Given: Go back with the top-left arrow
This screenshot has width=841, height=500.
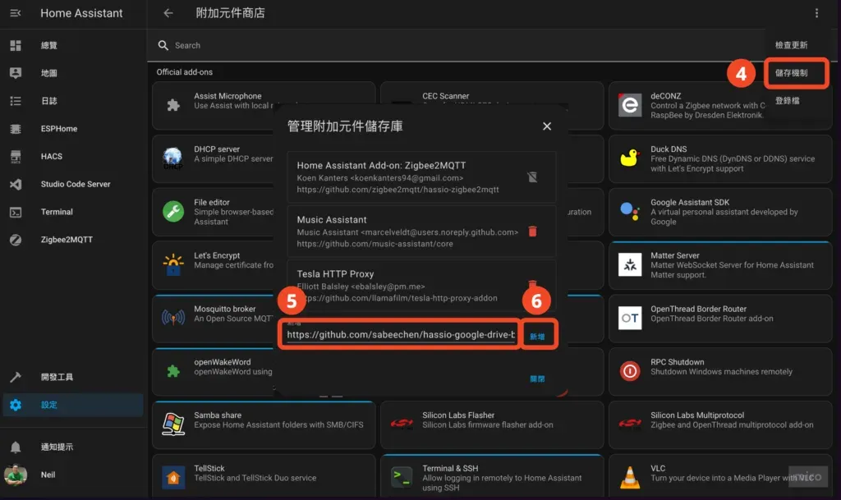Looking at the screenshot, I should tap(170, 13).
